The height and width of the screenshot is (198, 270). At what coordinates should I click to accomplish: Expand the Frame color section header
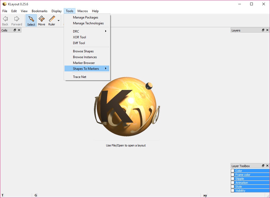[x=252, y=174]
